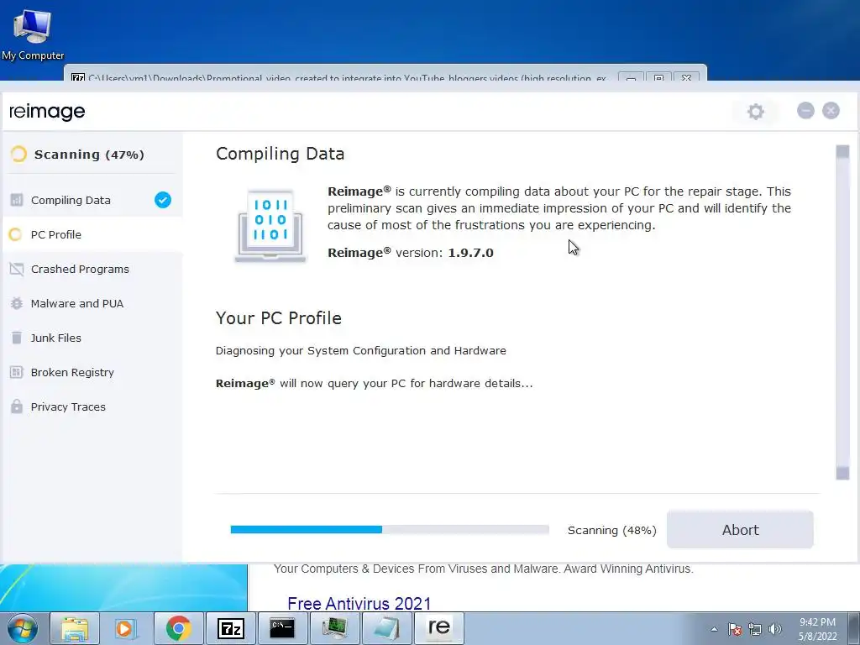This screenshot has height=645, width=860.
Task: Select PC Profile in the sidebar
Action: (91, 235)
